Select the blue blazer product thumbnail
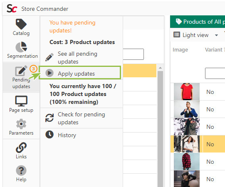The image size is (225, 187). point(187,109)
